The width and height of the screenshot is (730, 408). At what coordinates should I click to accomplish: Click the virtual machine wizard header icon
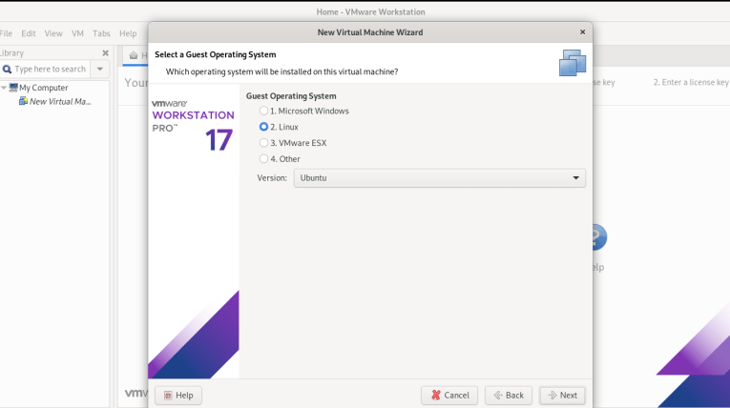click(x=573, y=63)
